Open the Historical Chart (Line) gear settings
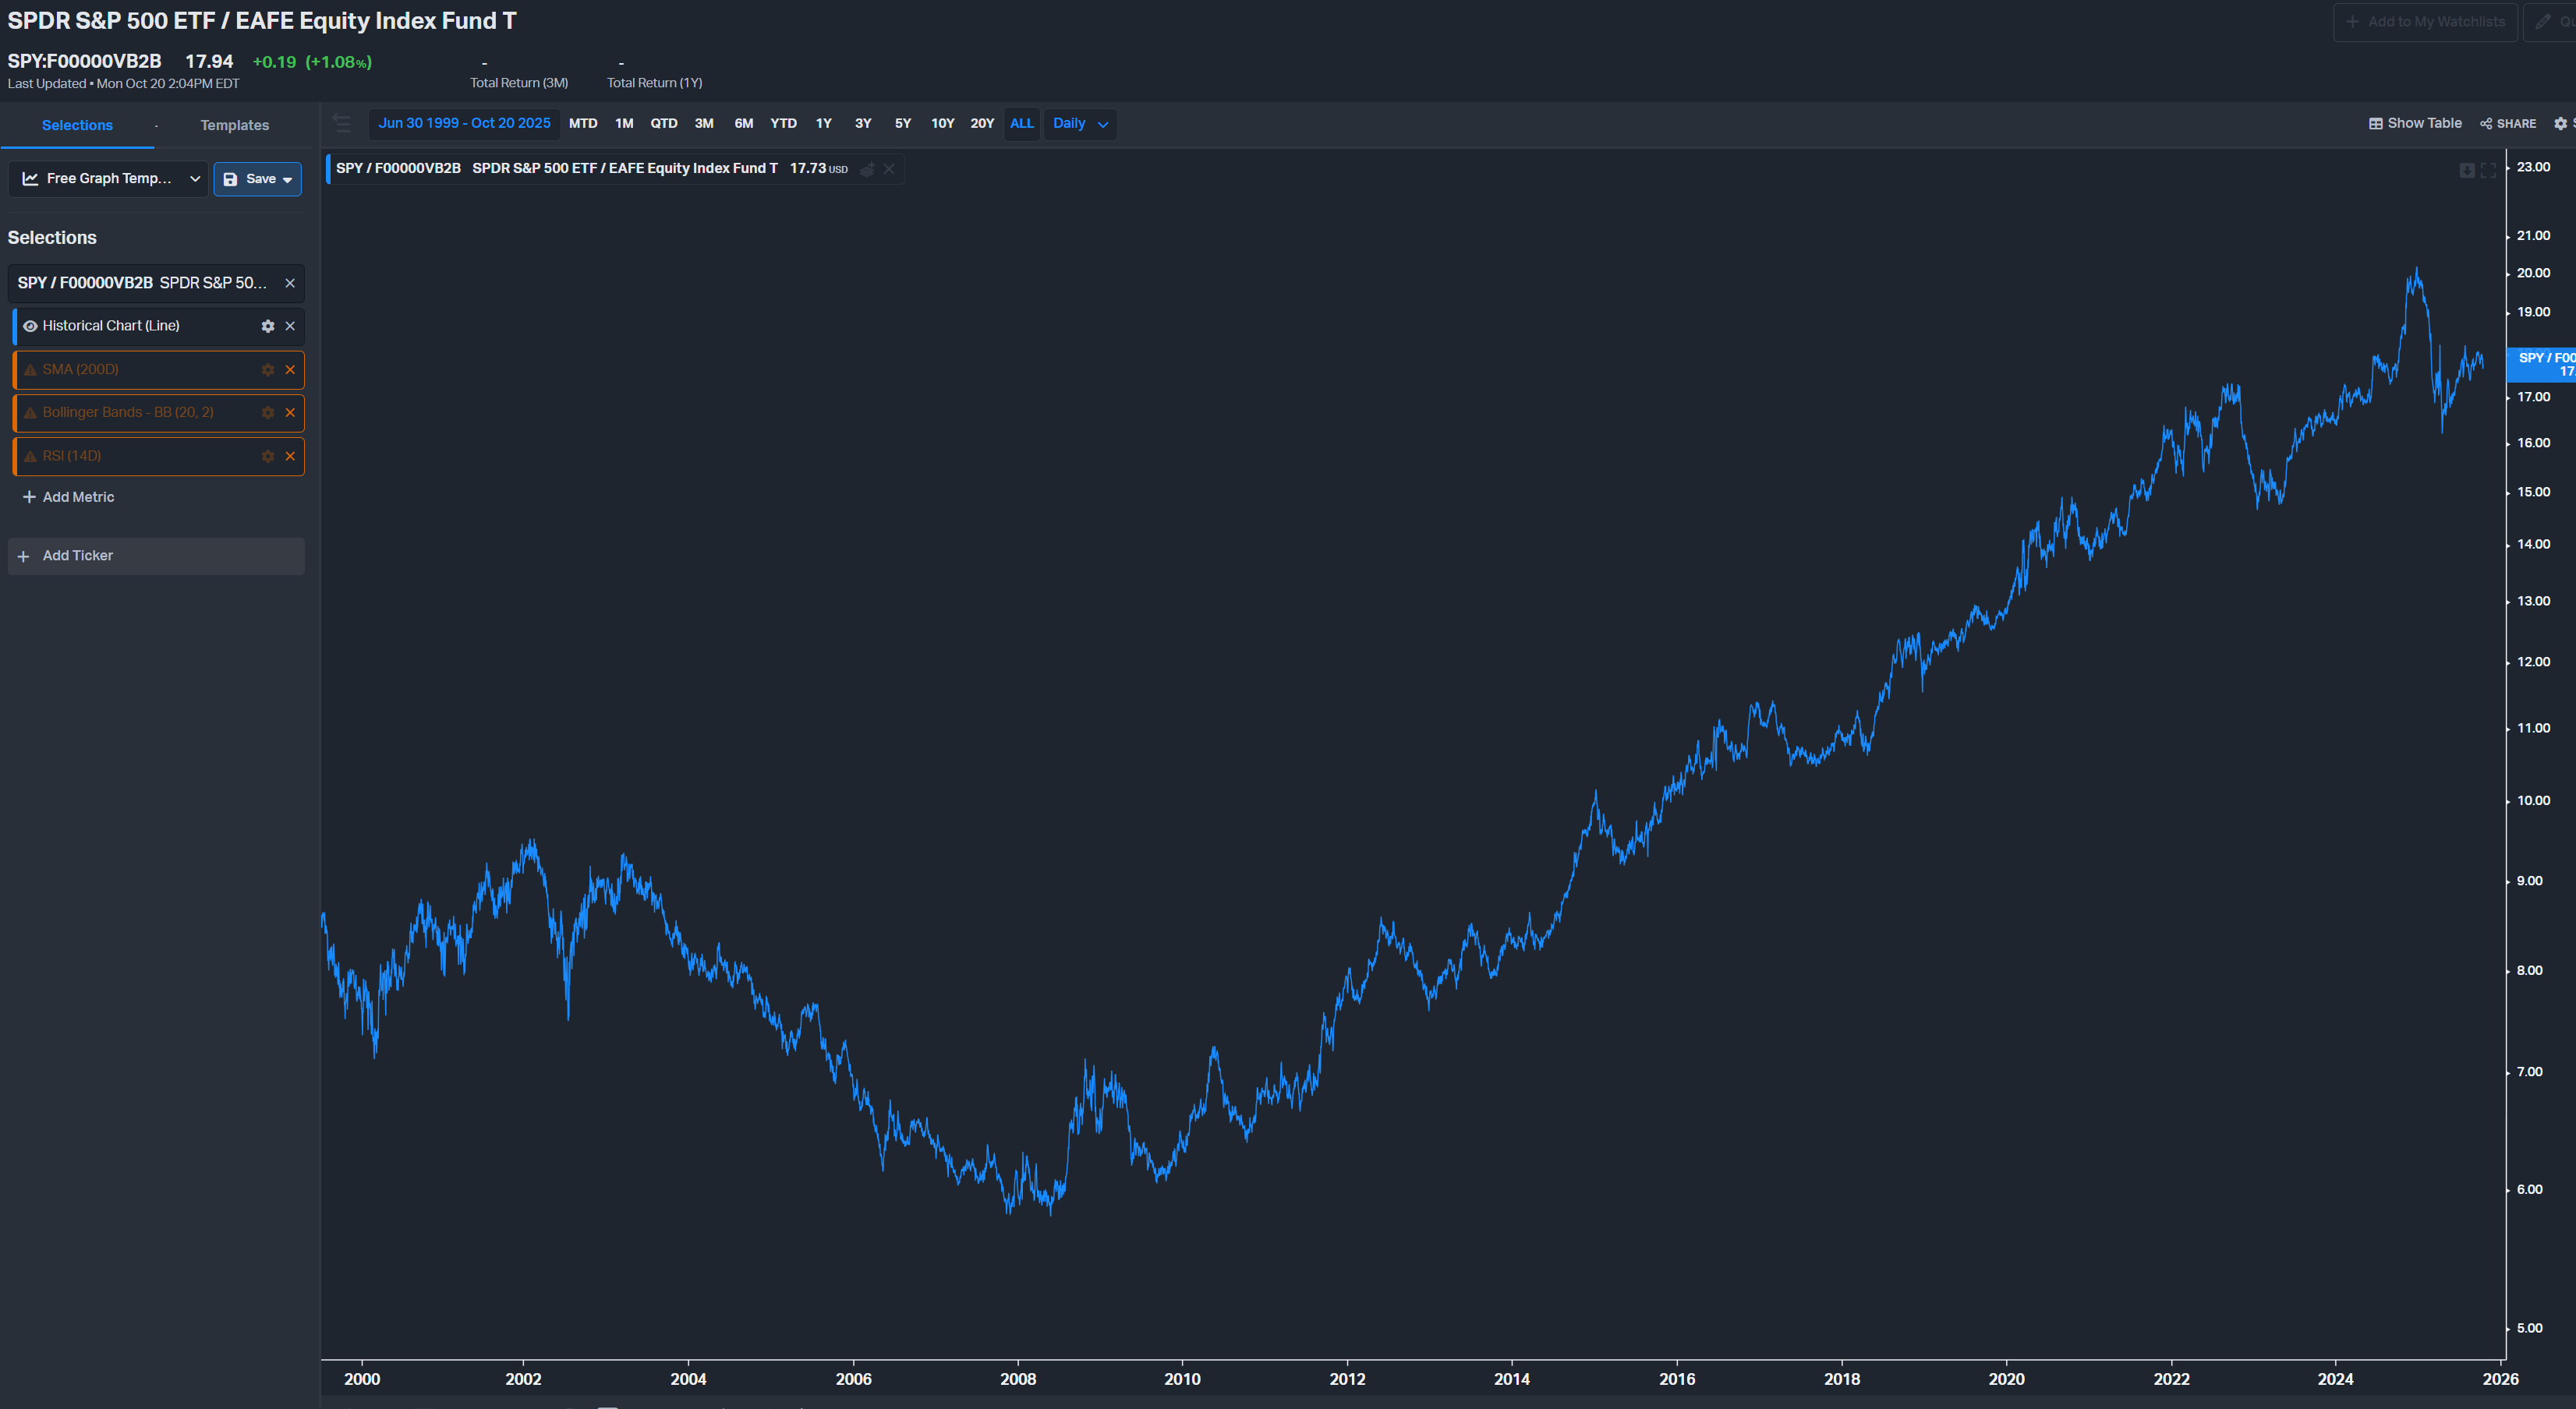Screen dimensions: 2576x1409 pos(267,327)
